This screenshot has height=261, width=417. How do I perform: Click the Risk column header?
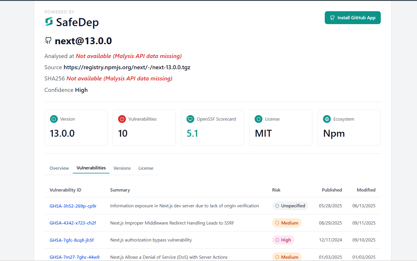coord(276,190)
